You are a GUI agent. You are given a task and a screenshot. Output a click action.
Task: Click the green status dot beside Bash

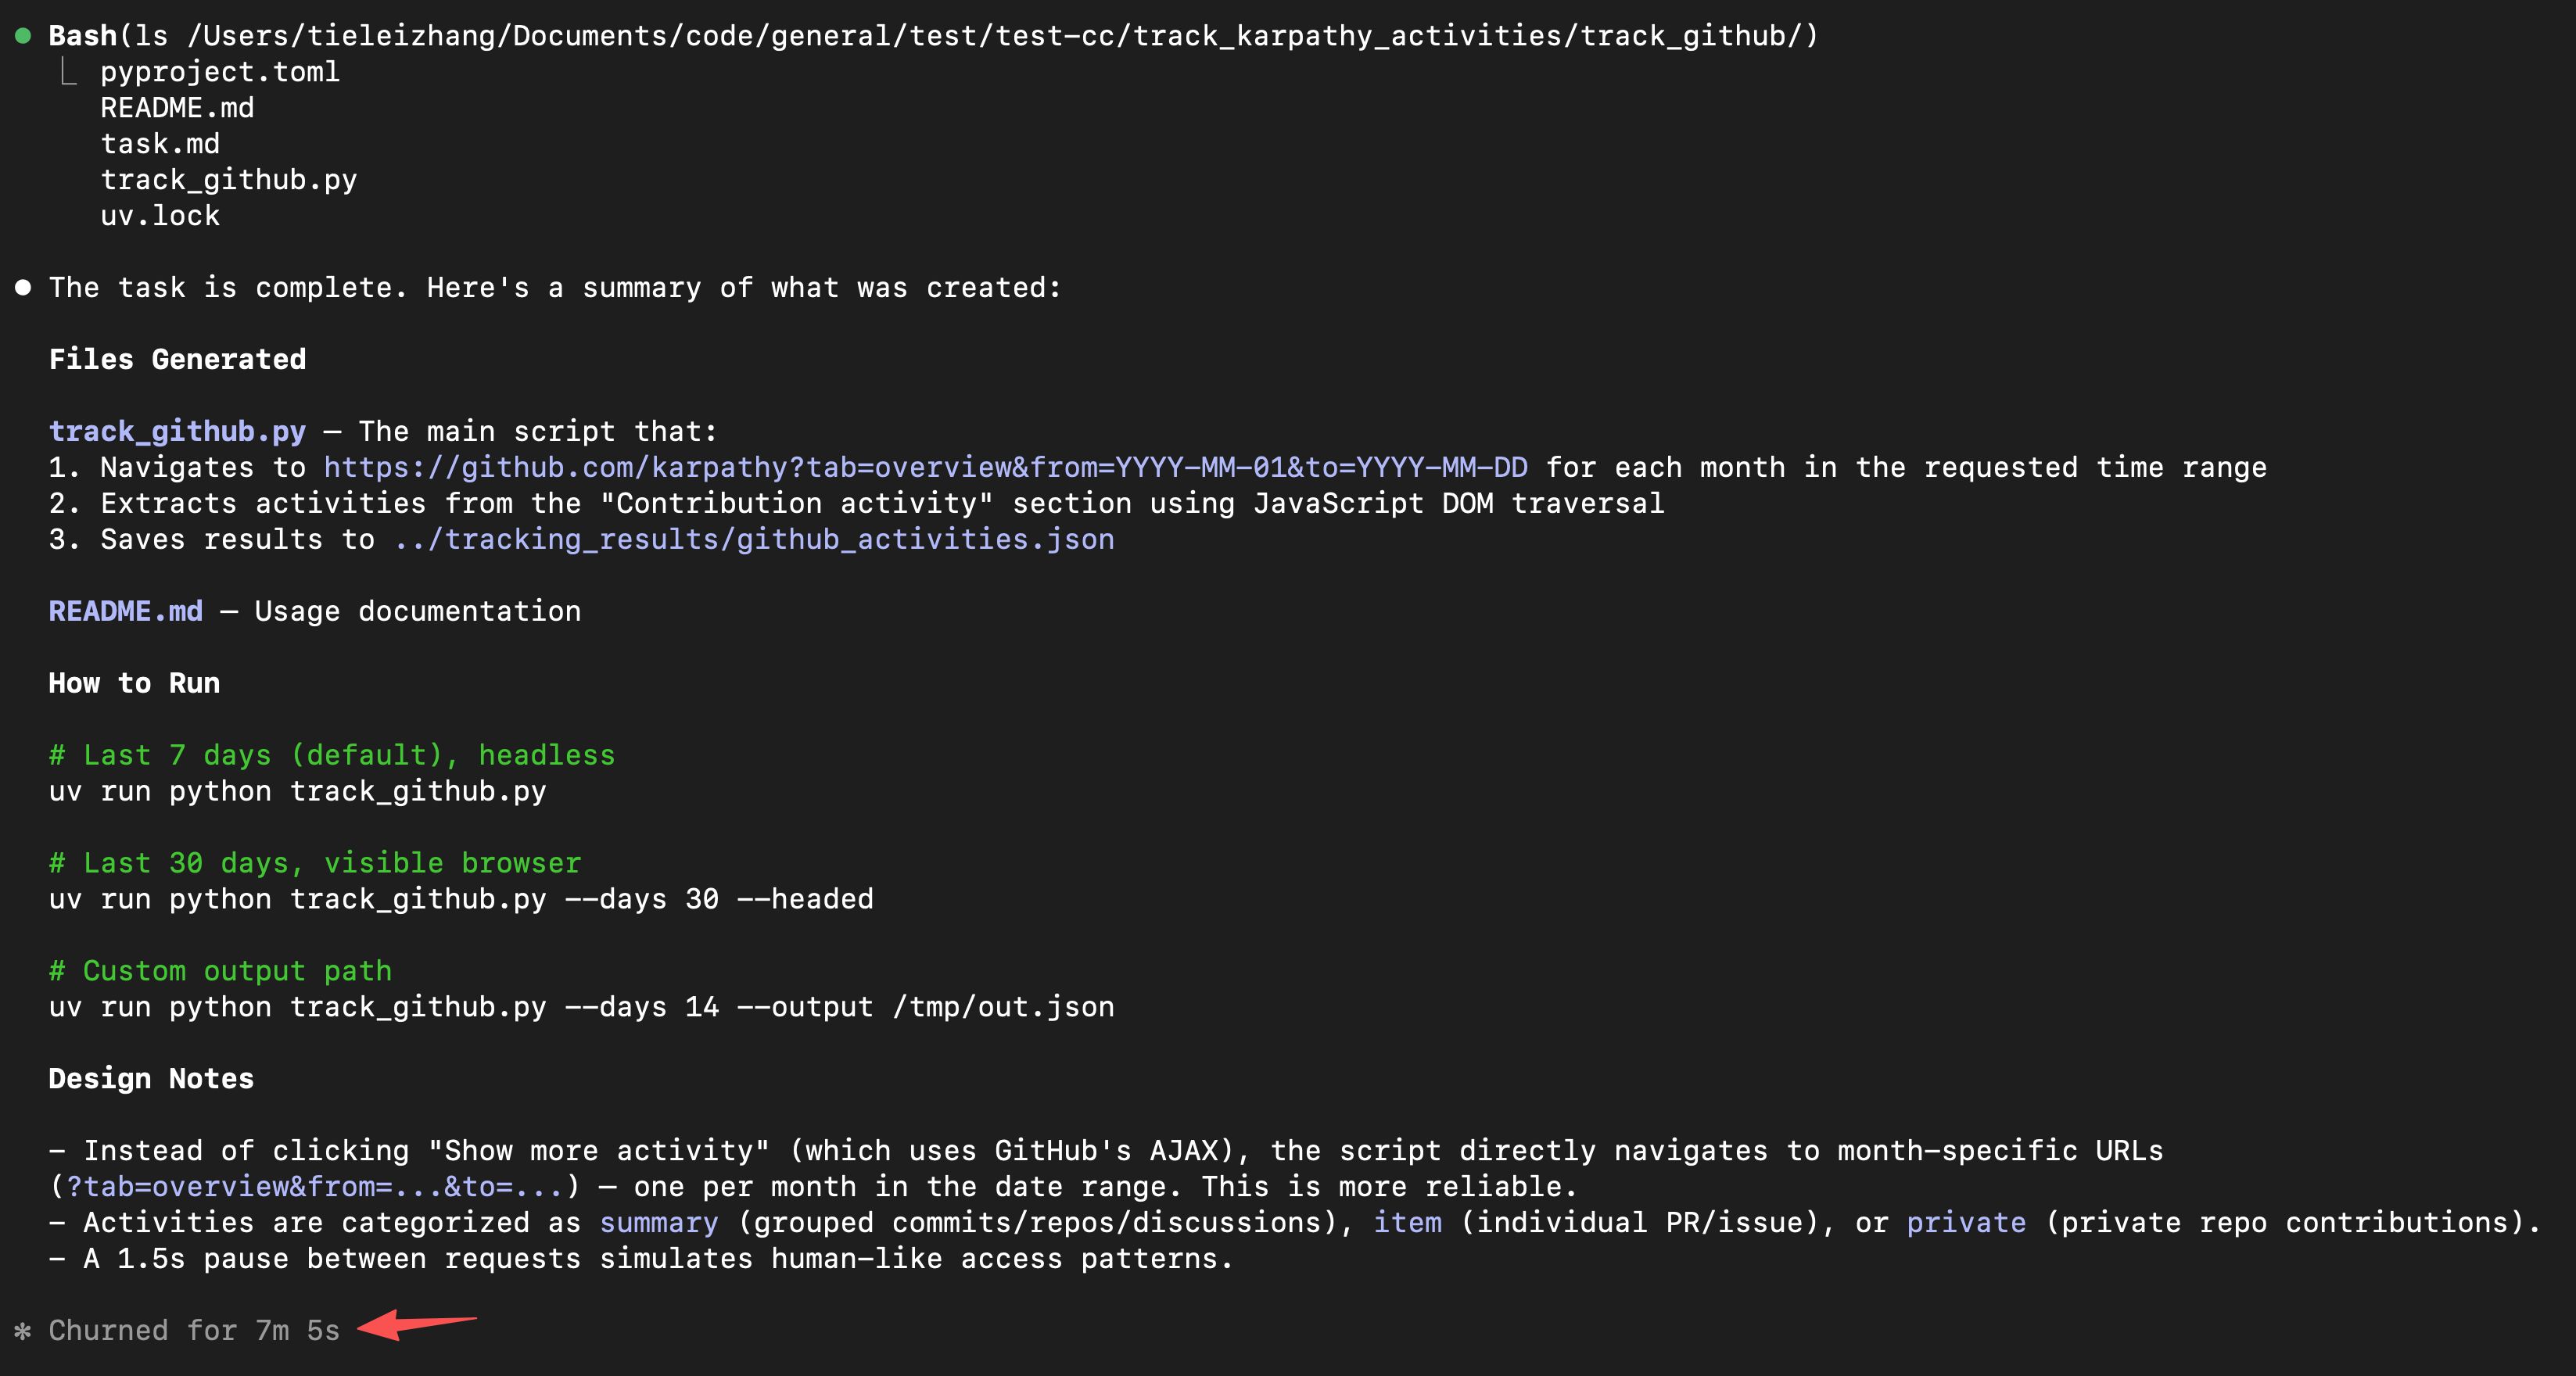pos(23,37)
